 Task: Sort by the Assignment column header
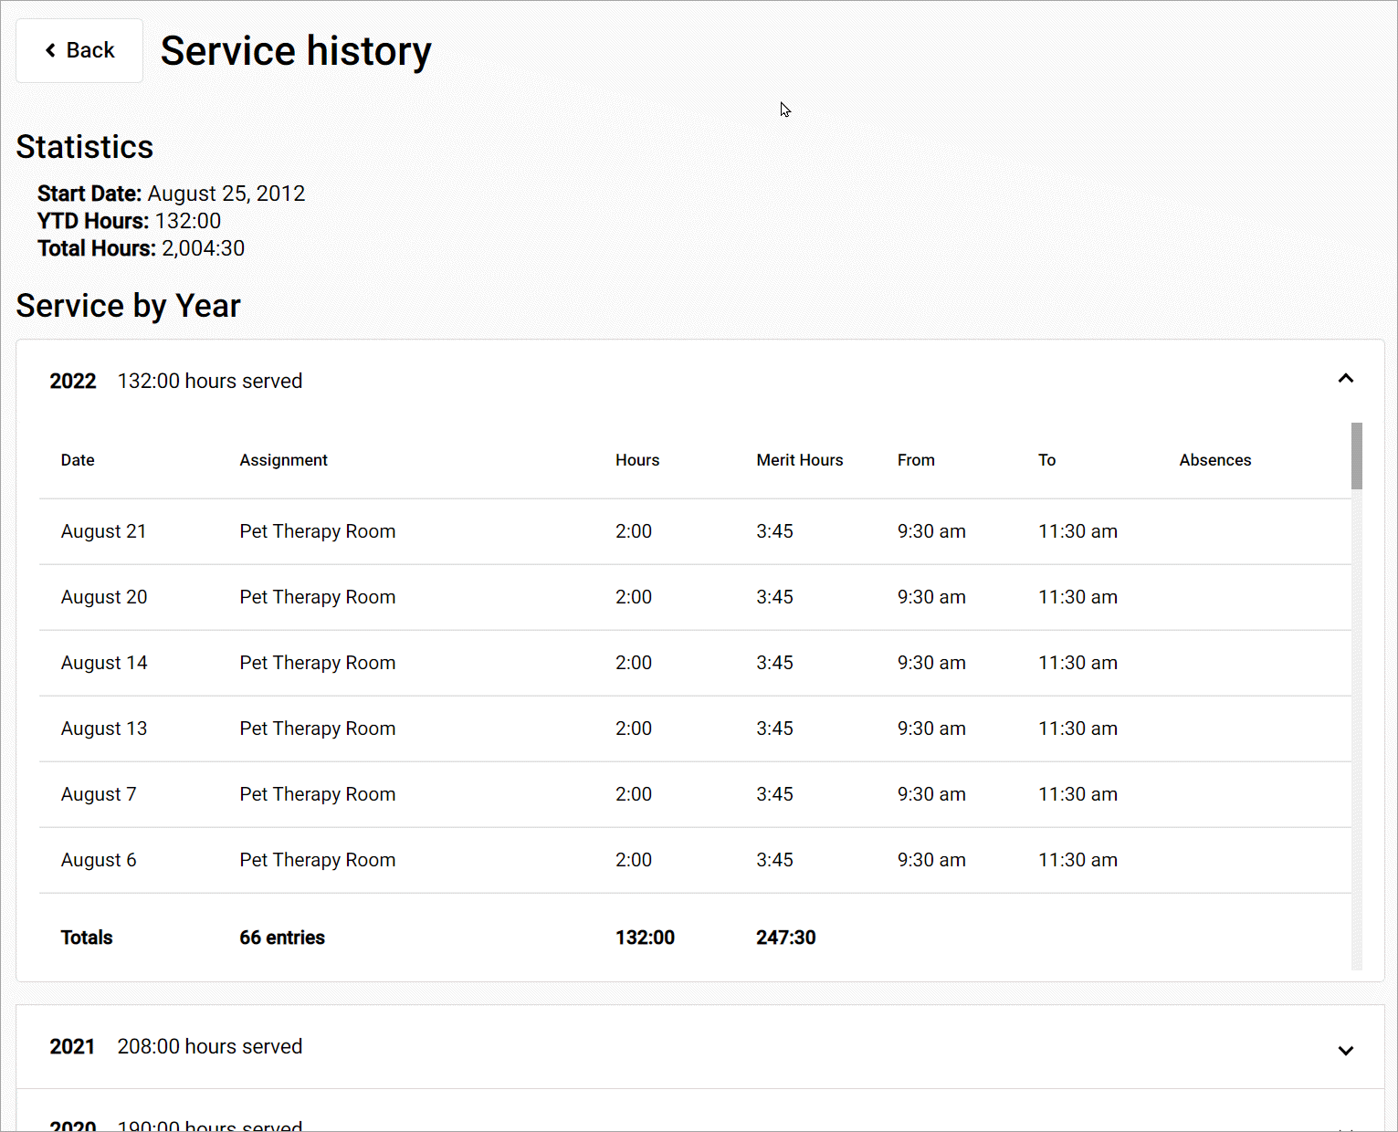[283, 460]
